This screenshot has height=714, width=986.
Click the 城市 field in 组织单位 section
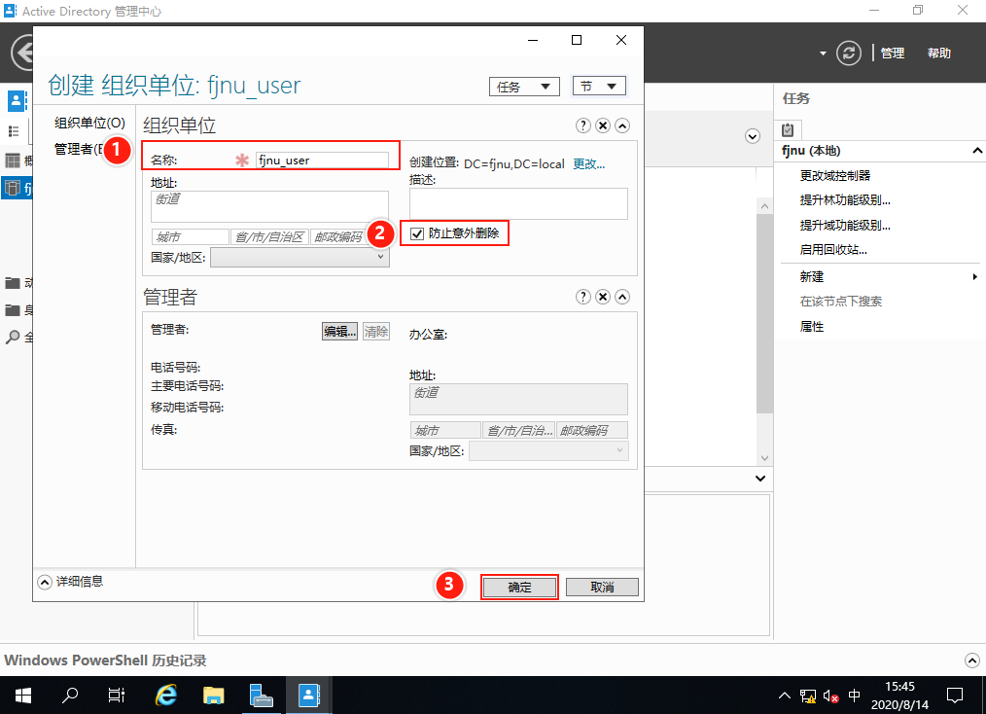click(x=190, y=237)
